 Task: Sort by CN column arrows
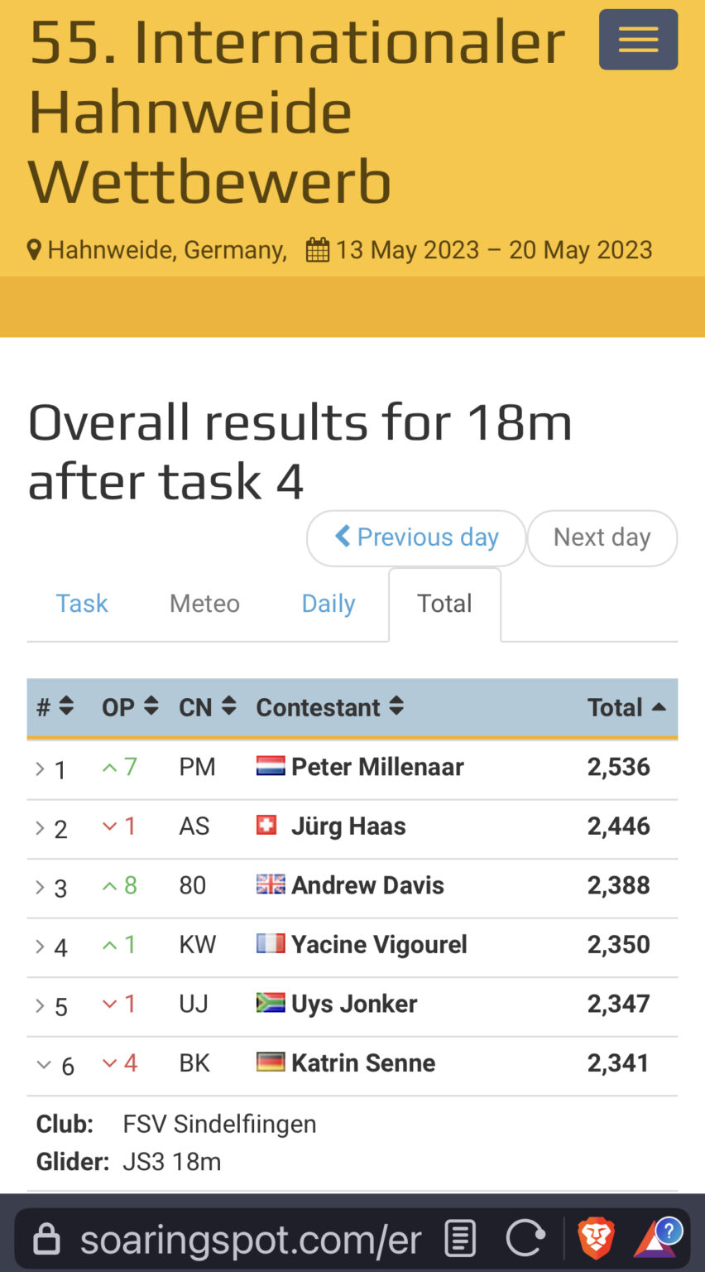[229, 706]
